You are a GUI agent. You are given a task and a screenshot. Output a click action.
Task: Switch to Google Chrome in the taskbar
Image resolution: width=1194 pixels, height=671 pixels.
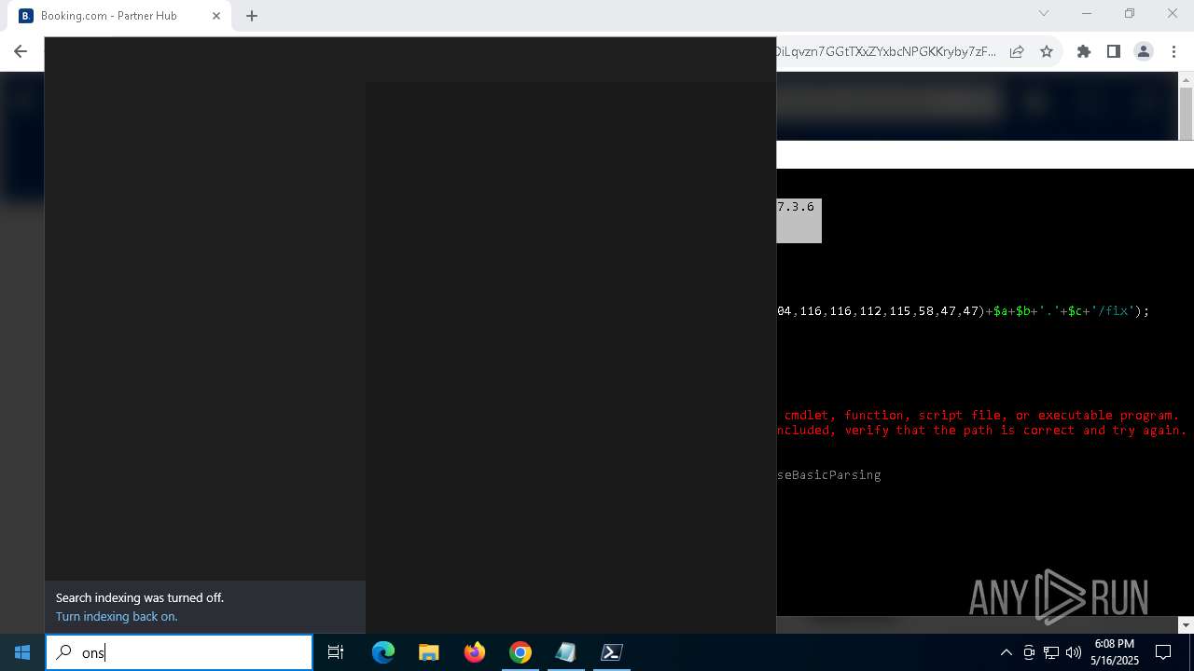pyautogui.click(x=521, y=652)
